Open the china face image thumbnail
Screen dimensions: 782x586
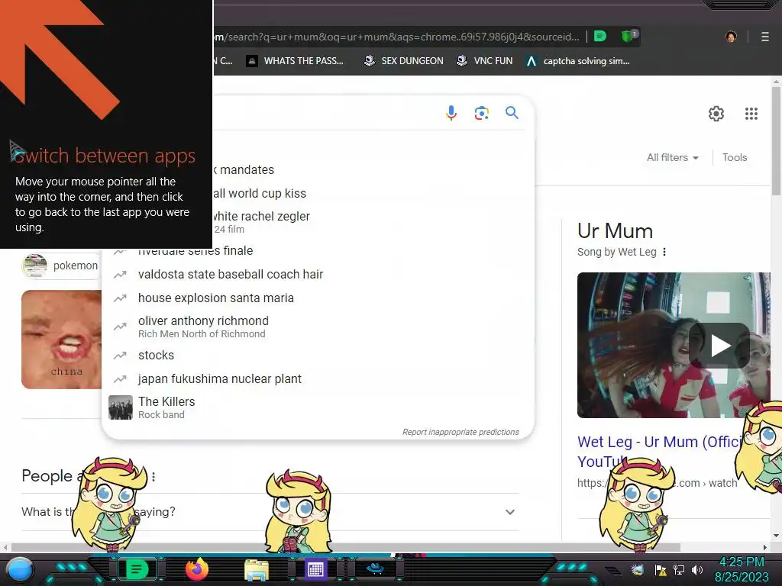[61, 340]
